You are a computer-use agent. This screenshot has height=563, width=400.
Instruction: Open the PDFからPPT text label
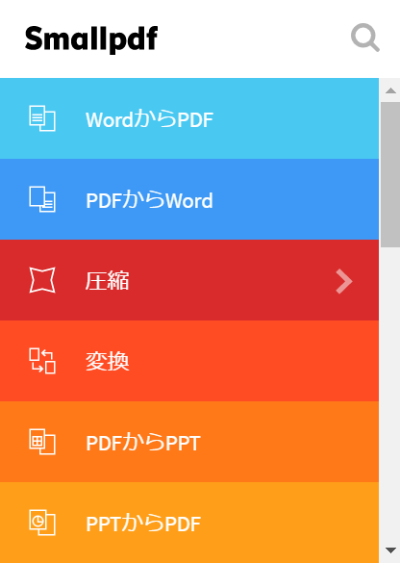tap(143, 443)
